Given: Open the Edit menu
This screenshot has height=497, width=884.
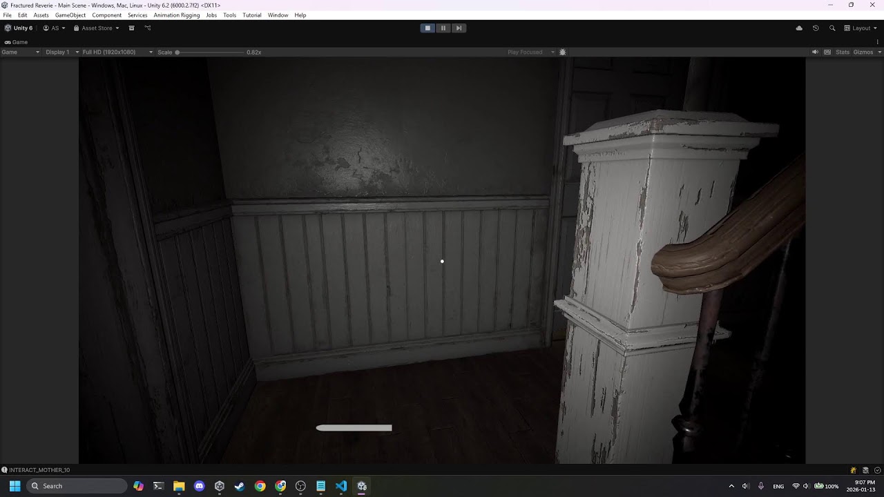Looking at the screenshot, I should pos(23,15).
